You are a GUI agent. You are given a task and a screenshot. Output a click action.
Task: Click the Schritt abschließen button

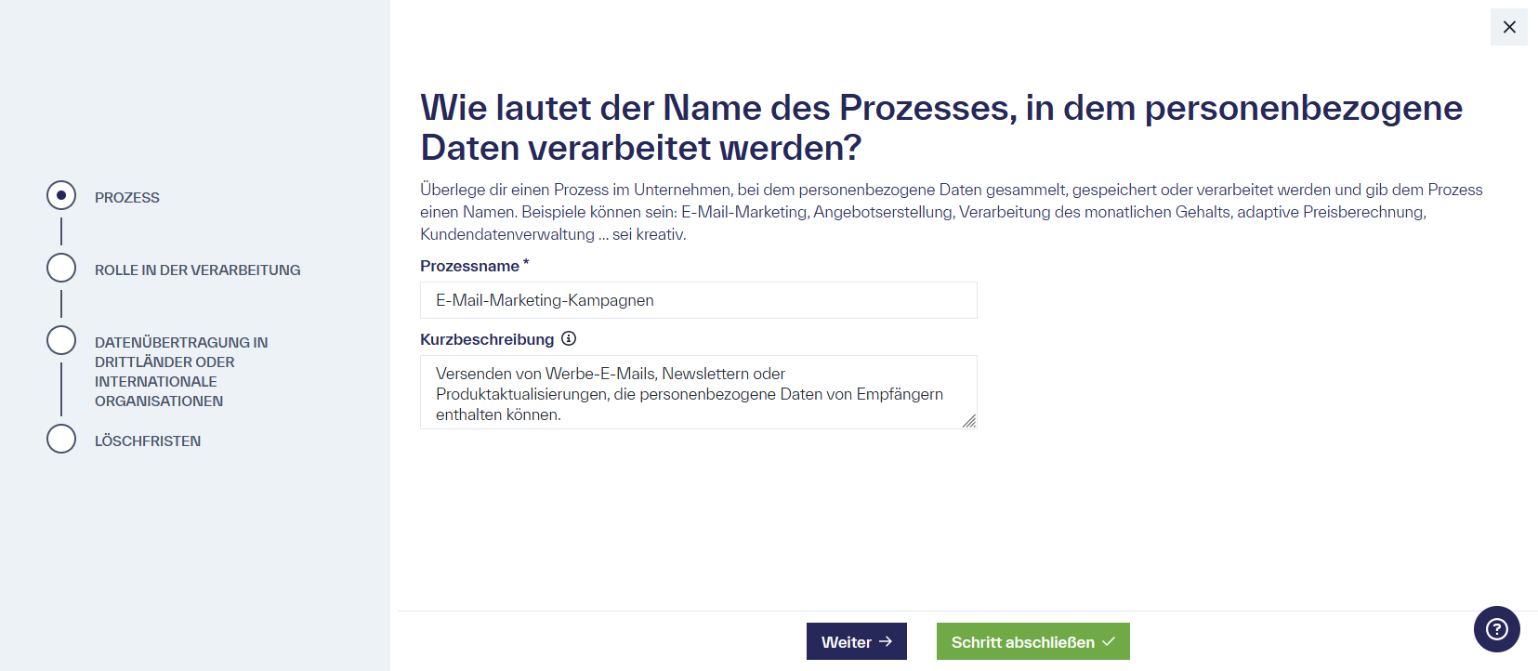[1033, 641]
